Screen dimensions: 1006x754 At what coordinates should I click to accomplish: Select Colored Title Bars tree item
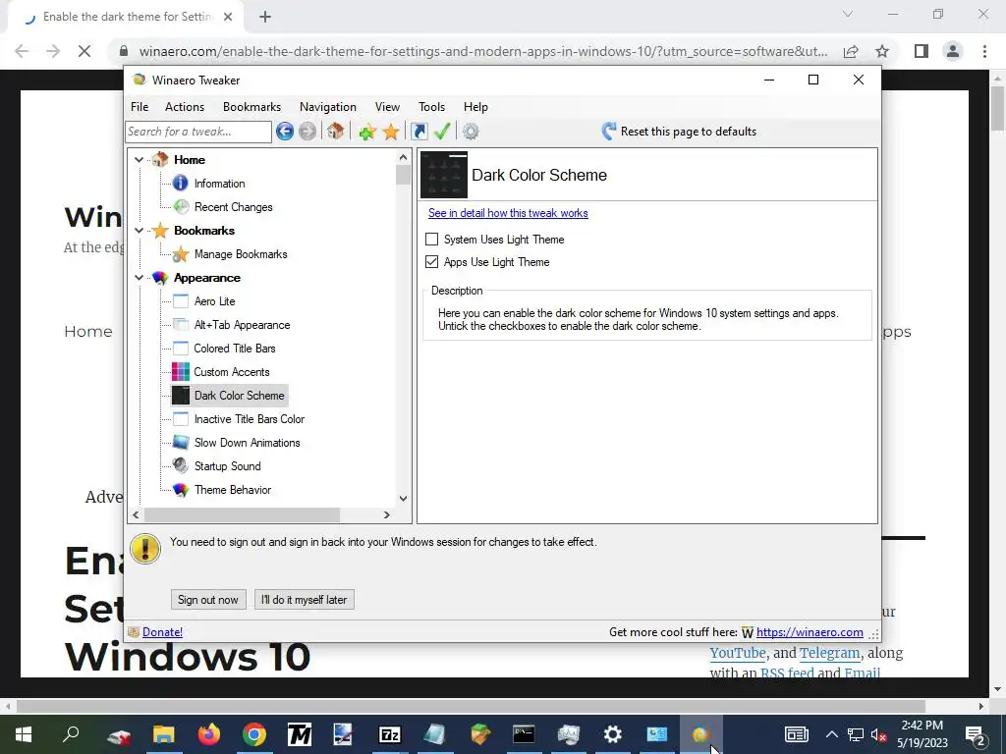pyautogui.click(x=235, y=349)
